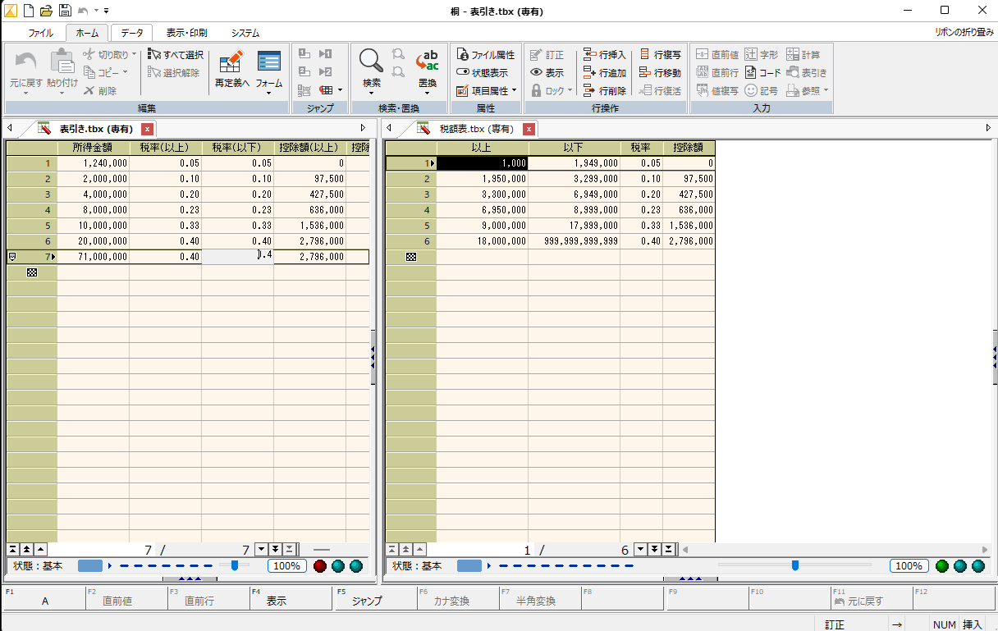Click the 行削除 row delete icon
Viewport: 998px width, 631px height.
(589, 91)
